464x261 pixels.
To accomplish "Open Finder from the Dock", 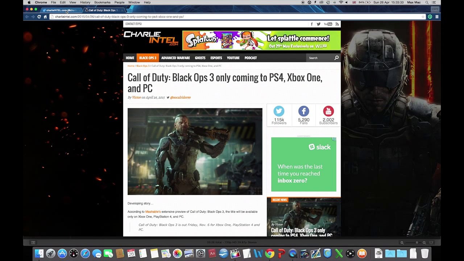I will pos(39,253).
